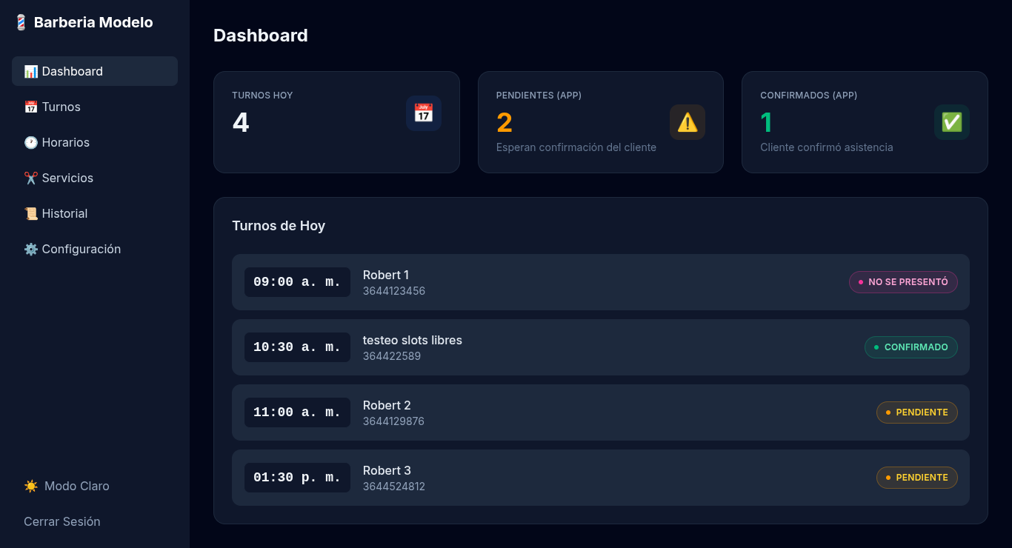Click the scissors icon next to Servicios
The image size is (1012, 548).
[x=30, y=178]
